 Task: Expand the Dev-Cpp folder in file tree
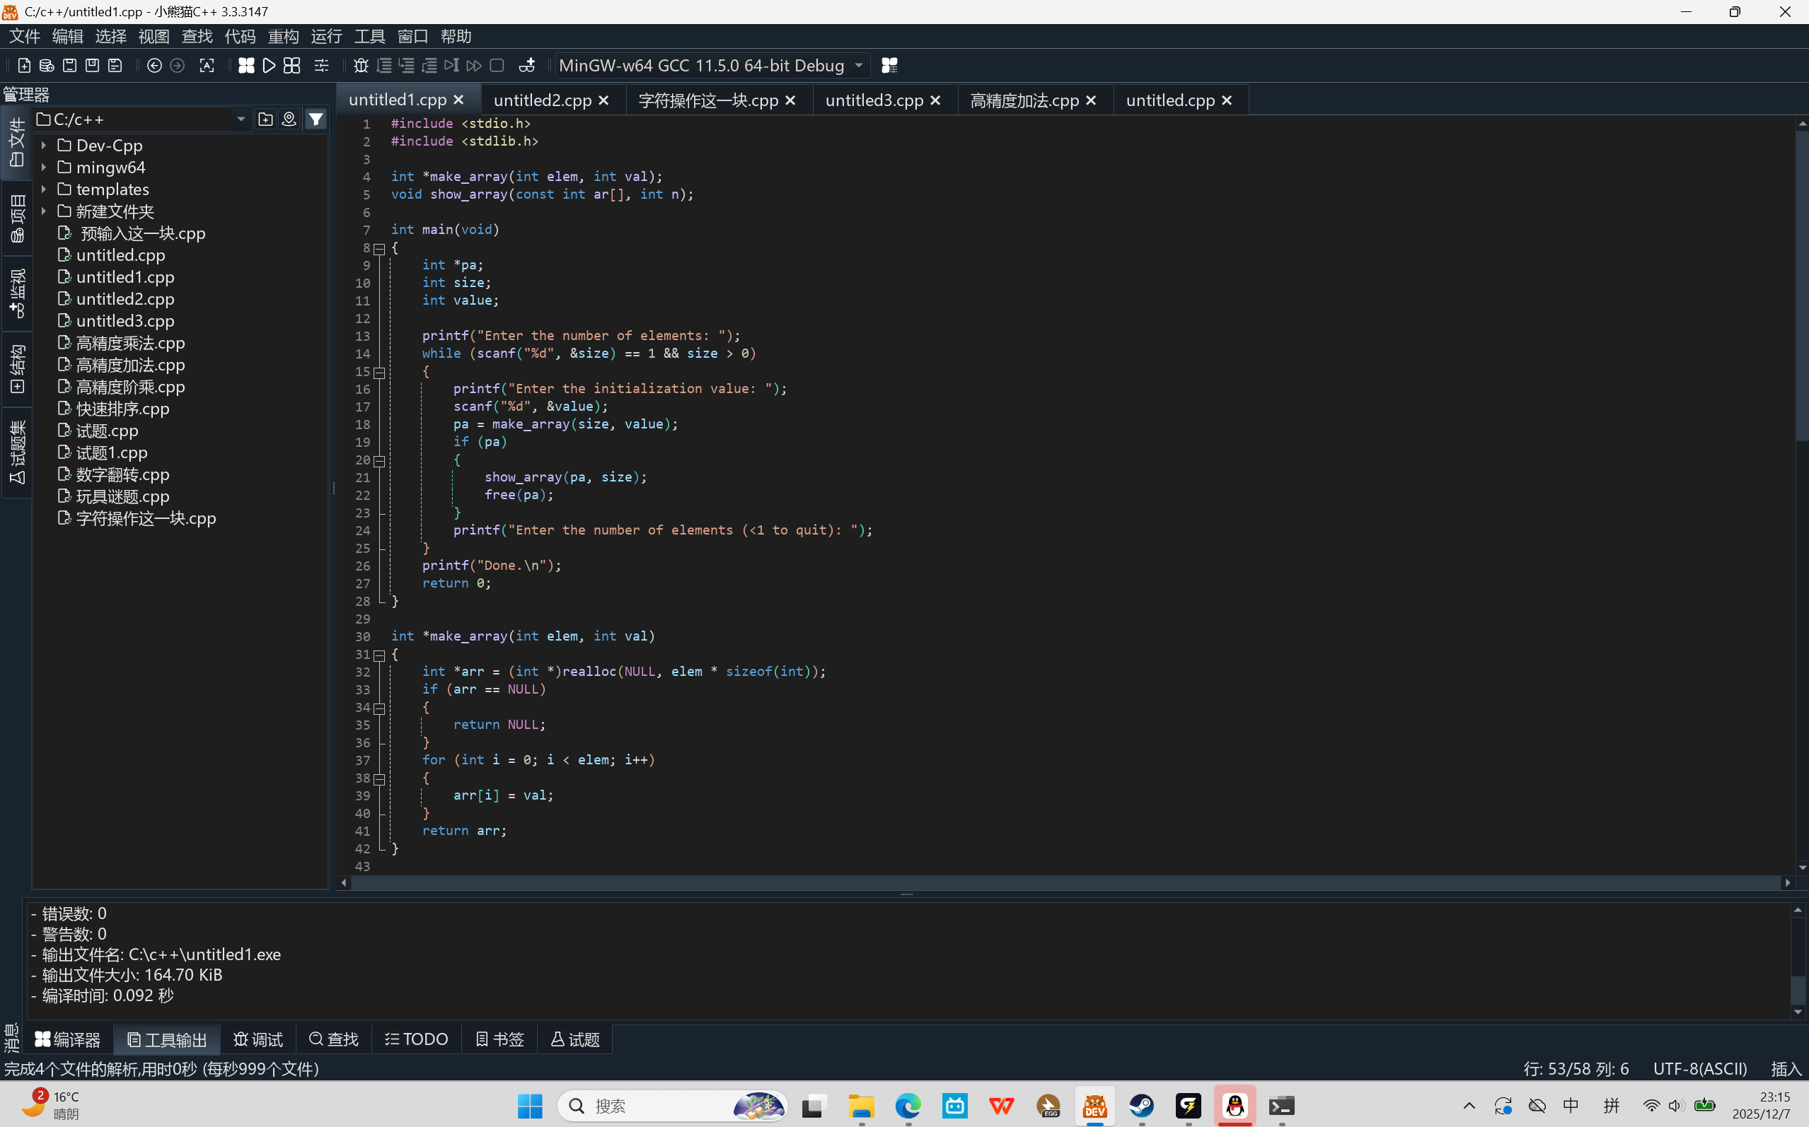pos(44,146)
